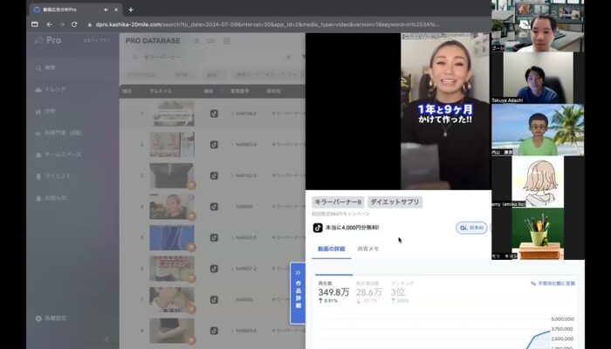The image size is (611, 349).
Task: Open 各種設定 settings gear in sidebar
Action: click(x=51, y=318)
